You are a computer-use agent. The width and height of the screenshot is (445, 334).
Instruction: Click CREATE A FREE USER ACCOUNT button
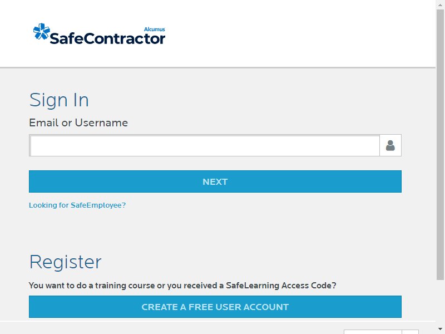click(215, 307)
